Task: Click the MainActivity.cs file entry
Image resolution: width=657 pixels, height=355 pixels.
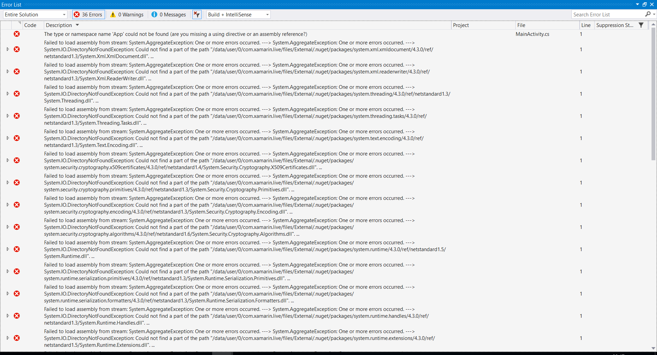Action: pos(532,34)
